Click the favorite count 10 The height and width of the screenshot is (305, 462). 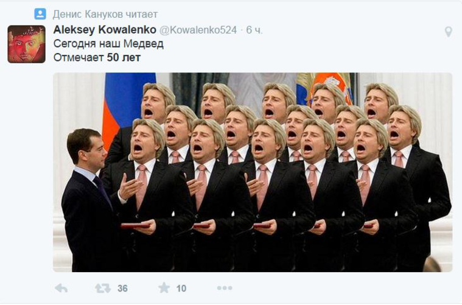coord(181,288)
